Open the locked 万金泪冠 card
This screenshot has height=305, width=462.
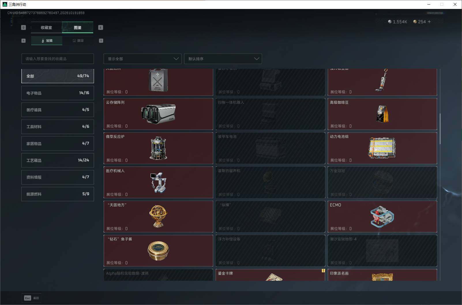[382, 182]
